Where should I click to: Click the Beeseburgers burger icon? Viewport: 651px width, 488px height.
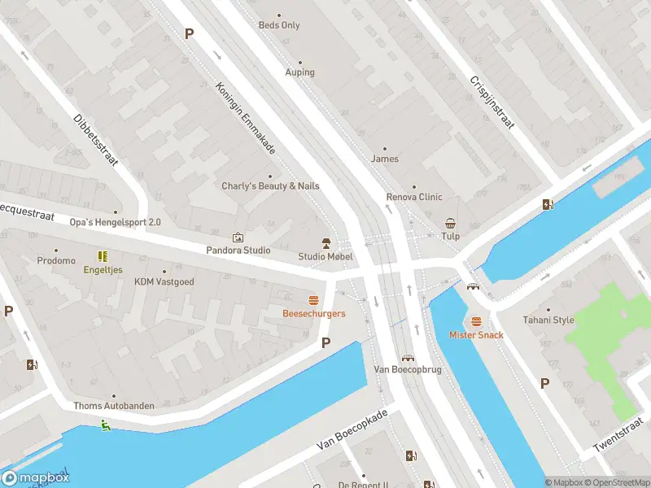point(313,300)
